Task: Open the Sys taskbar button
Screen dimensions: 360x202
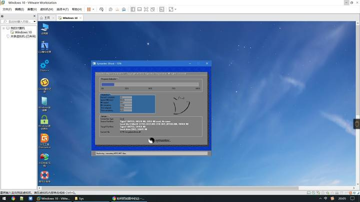Action: point(79,199)
